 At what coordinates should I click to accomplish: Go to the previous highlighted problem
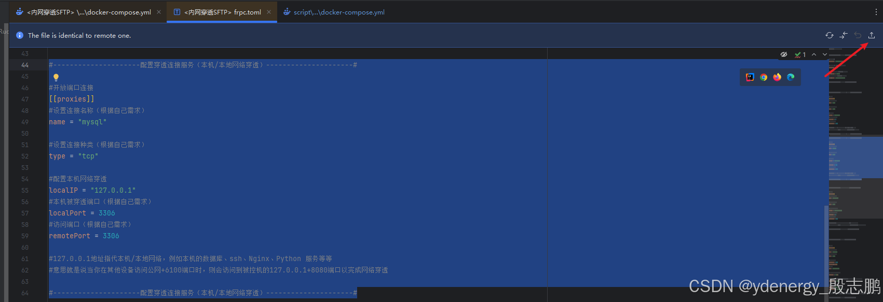click(814, 54)
